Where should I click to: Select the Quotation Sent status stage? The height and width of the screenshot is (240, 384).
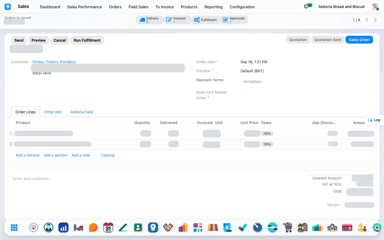[x=328, y=40]
